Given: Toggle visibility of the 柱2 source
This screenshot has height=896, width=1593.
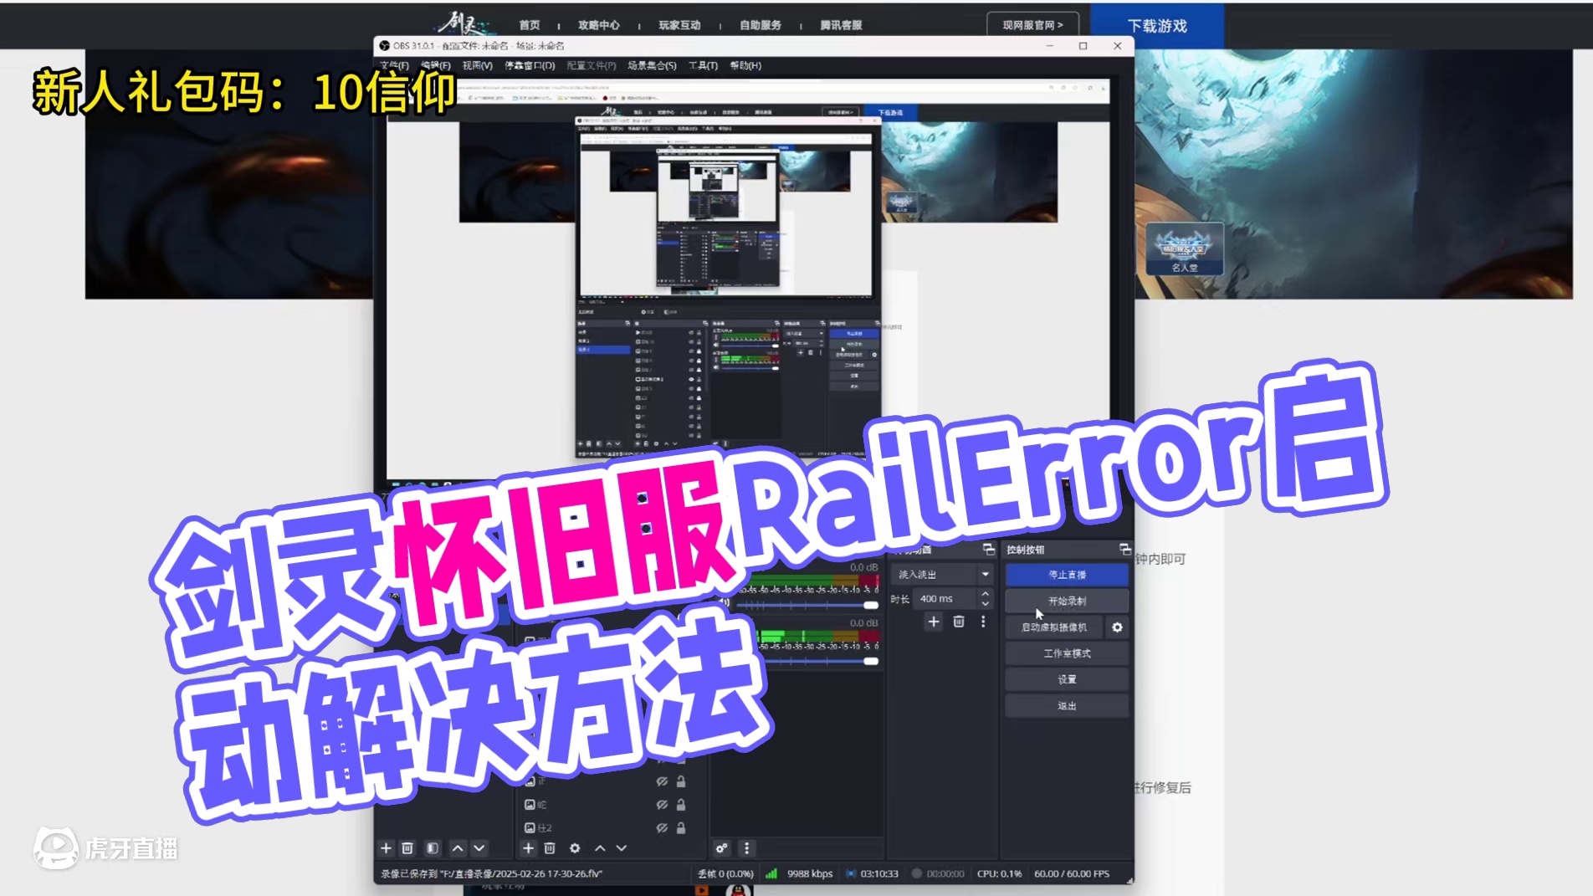Looking at the screenshot, I should tap(662, 829).
